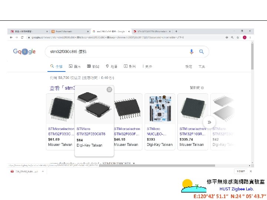Image resolution: width=267 pixels, height=200 pixels.
Task: Select the Videos search filter
Action: click(129, 66)
